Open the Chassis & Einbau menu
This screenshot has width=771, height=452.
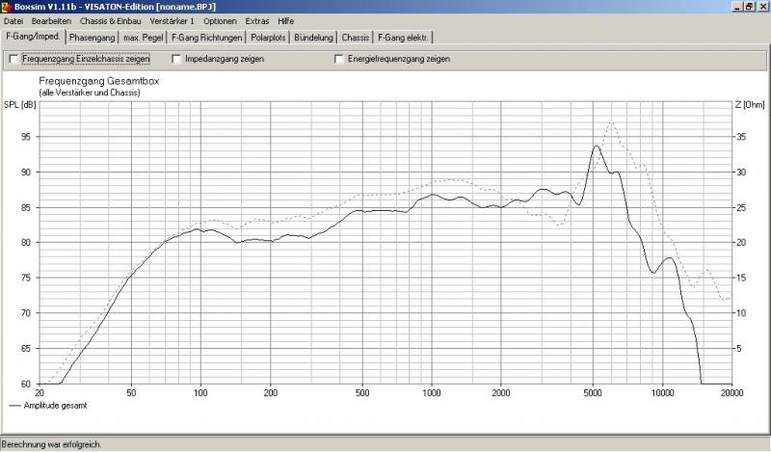[108, 20]
